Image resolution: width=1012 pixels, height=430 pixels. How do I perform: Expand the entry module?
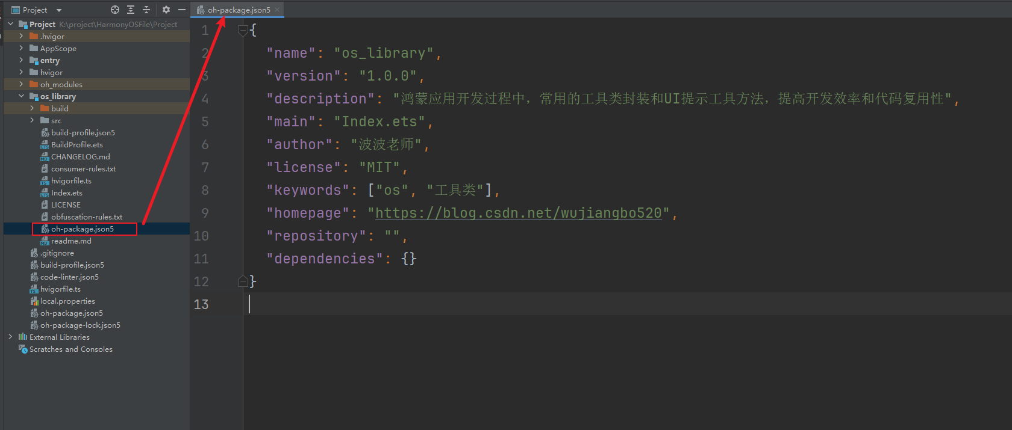click(x=22, y=60)
